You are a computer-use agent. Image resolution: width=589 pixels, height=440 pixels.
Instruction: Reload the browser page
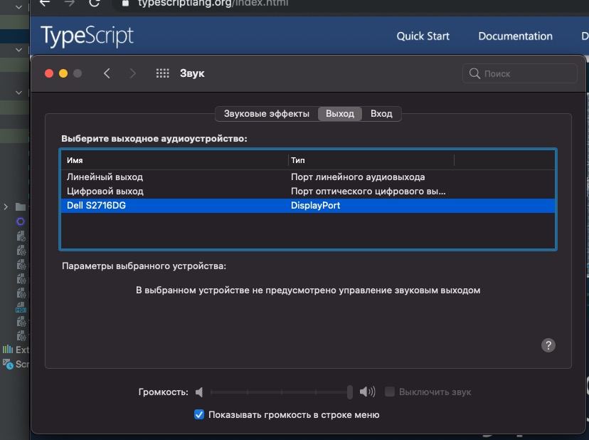click(95, 3)
